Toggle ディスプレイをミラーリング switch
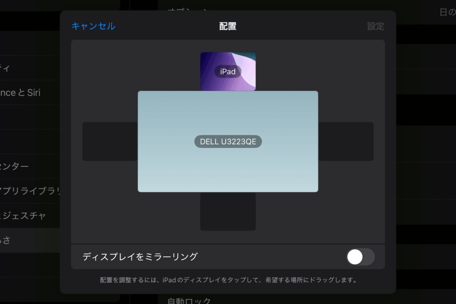456x304 pixels. (x=360, y=257)
